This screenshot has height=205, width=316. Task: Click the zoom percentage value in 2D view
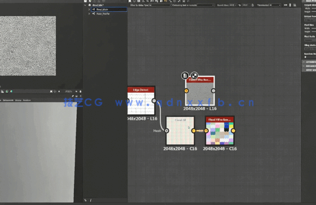pyautogui.click(x=68, y=91)
